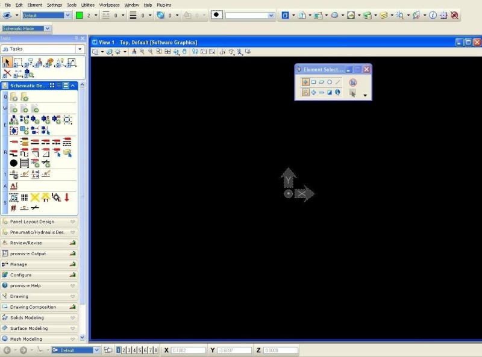Open the promis-e Help task group
This screenshot has height=357, width=482.
coord(40,285)
